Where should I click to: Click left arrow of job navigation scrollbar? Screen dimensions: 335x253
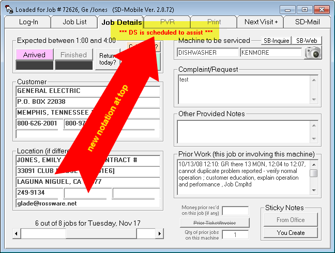click(x=17, y=234)
